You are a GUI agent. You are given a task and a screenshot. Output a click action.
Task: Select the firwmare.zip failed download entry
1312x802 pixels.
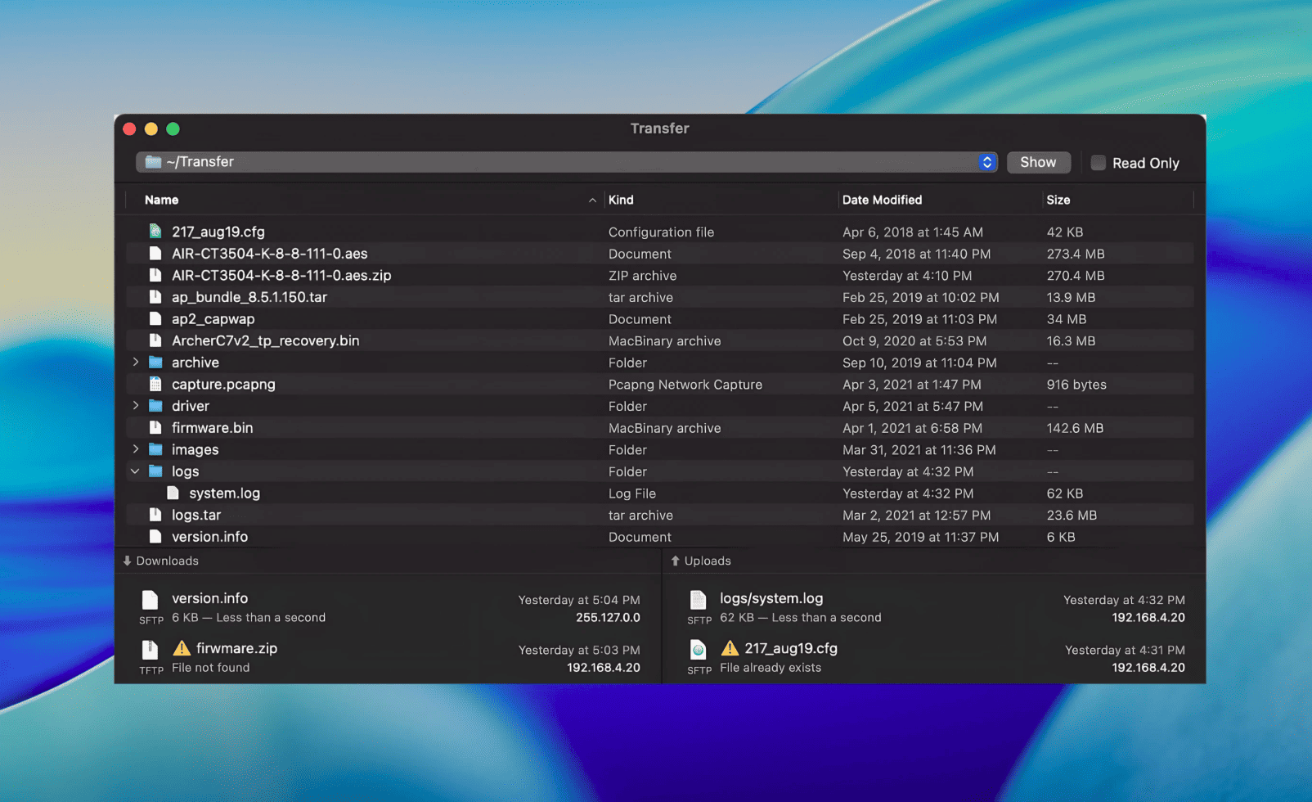(389, 657)
